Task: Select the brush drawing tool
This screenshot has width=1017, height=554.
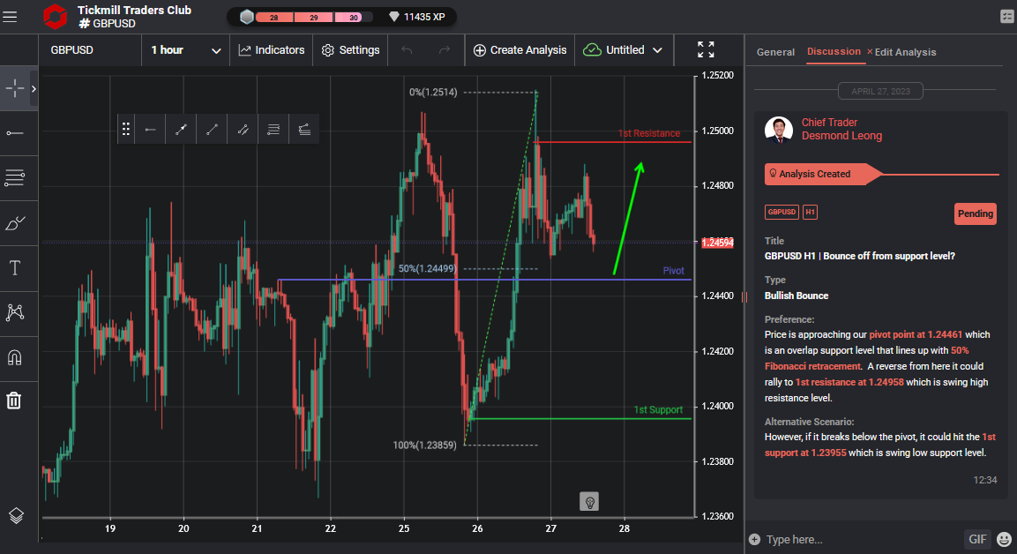Action: click(x=15, y=223)
